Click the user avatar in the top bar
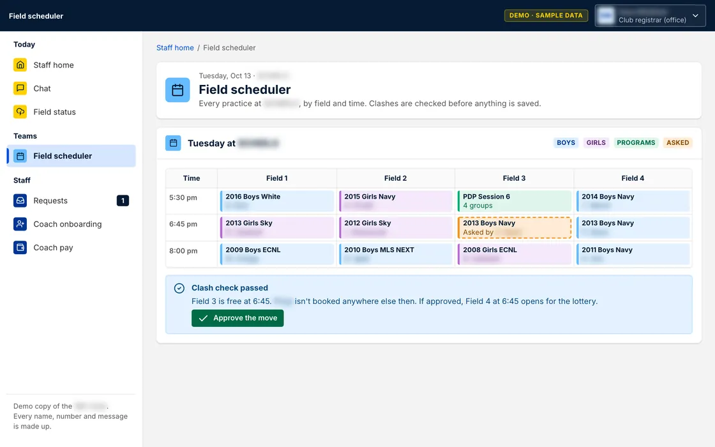 (606, 16)
